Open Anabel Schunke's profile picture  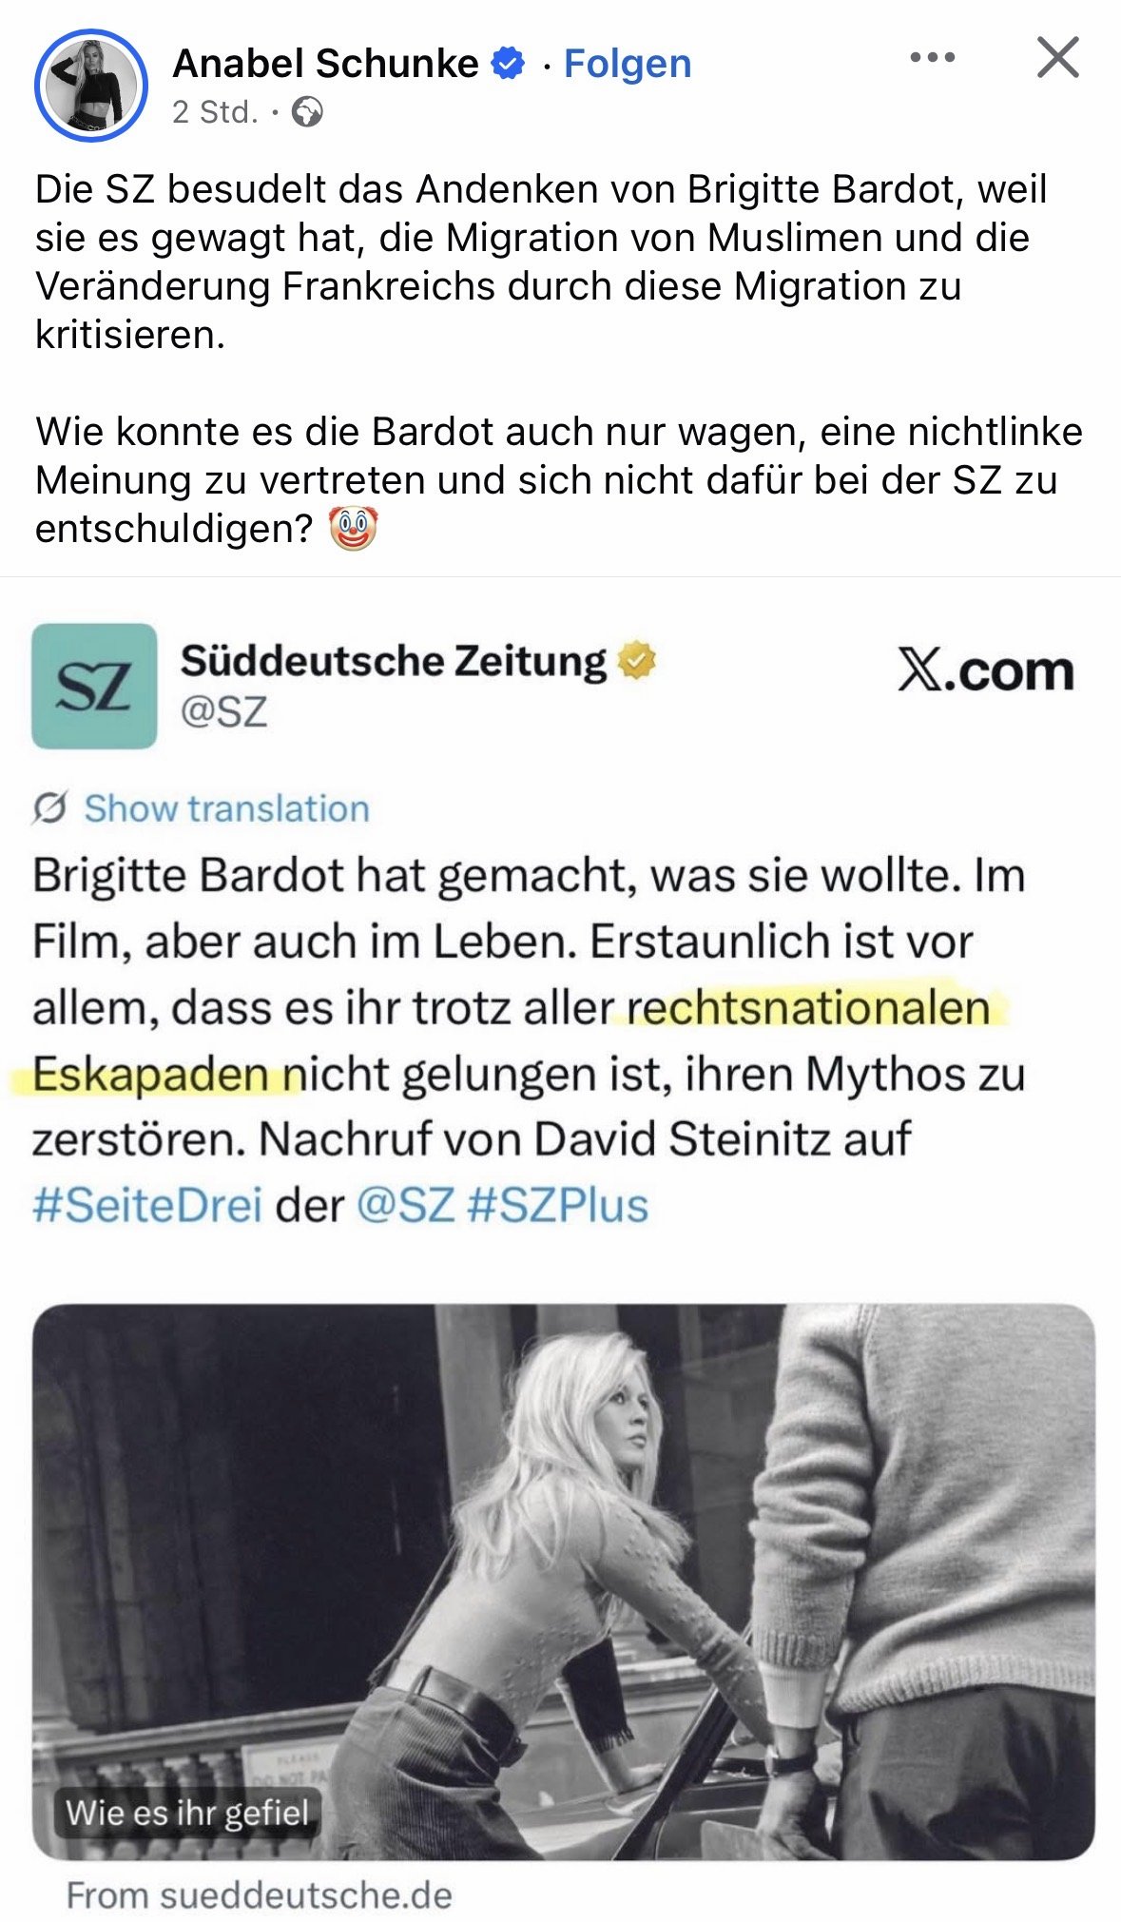(91, 85)
